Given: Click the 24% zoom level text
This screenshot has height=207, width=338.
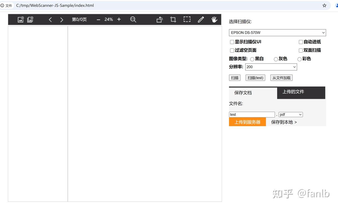Looking at the screenshot, I should (x=109, y=19).
